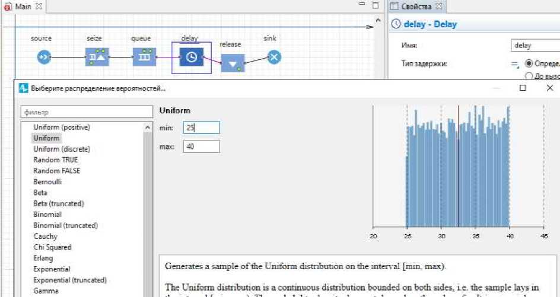The width and height of the screenshot is (560, 297).
Task: Minimize the Main editor panel
Action: [362, 4]
